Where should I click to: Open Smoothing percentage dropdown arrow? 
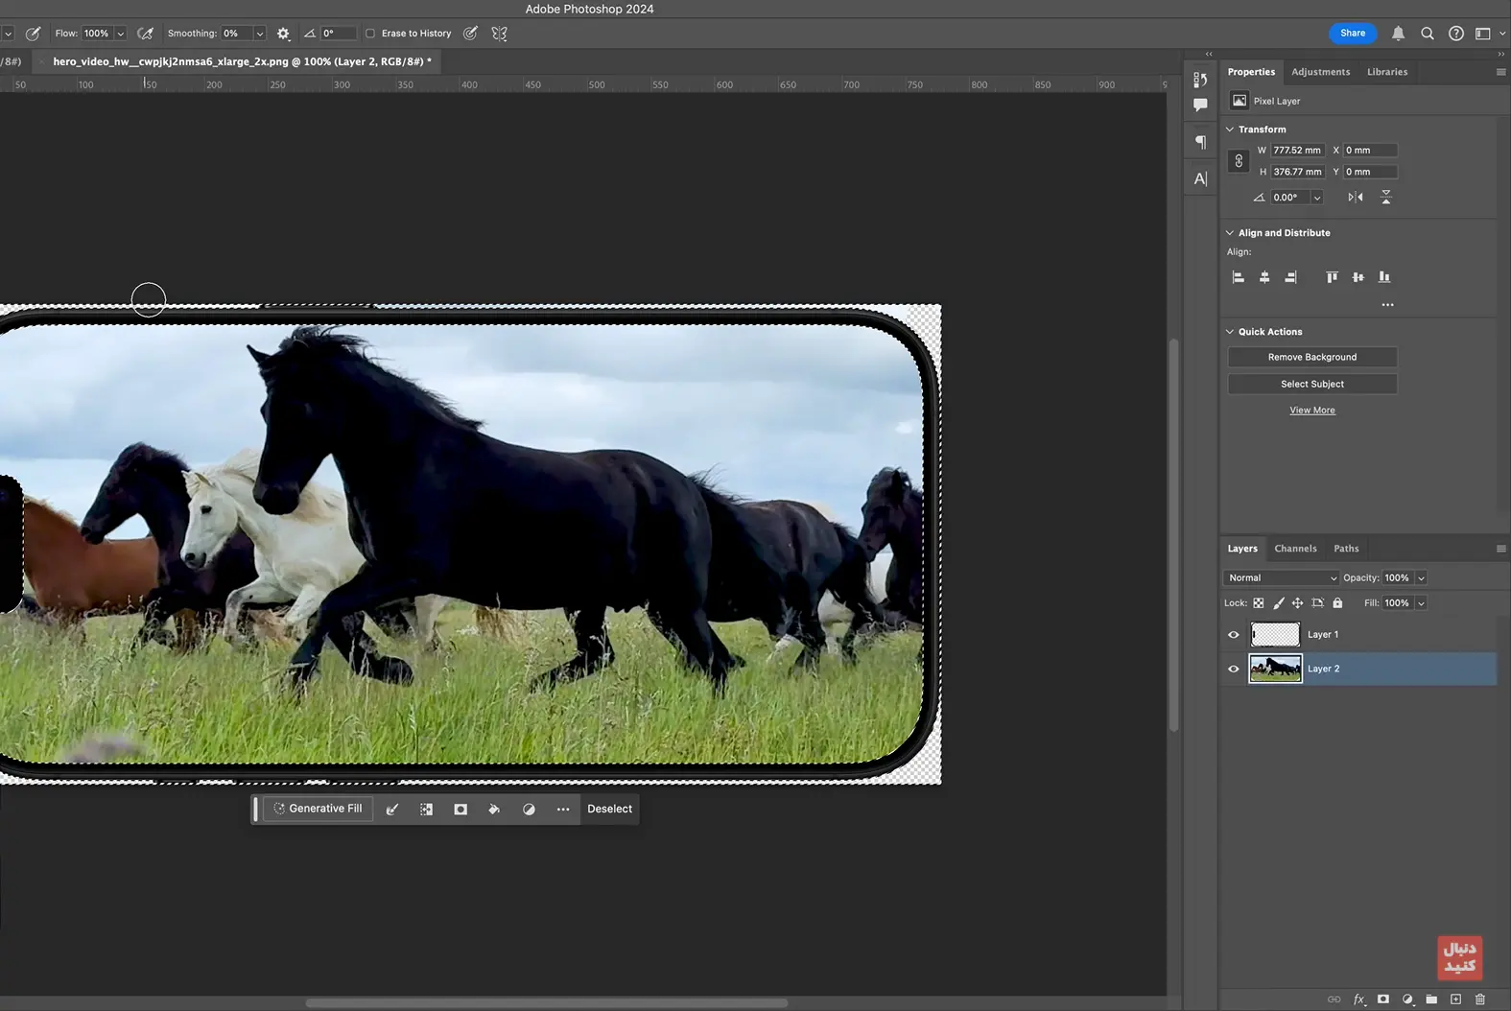(259, 34)
